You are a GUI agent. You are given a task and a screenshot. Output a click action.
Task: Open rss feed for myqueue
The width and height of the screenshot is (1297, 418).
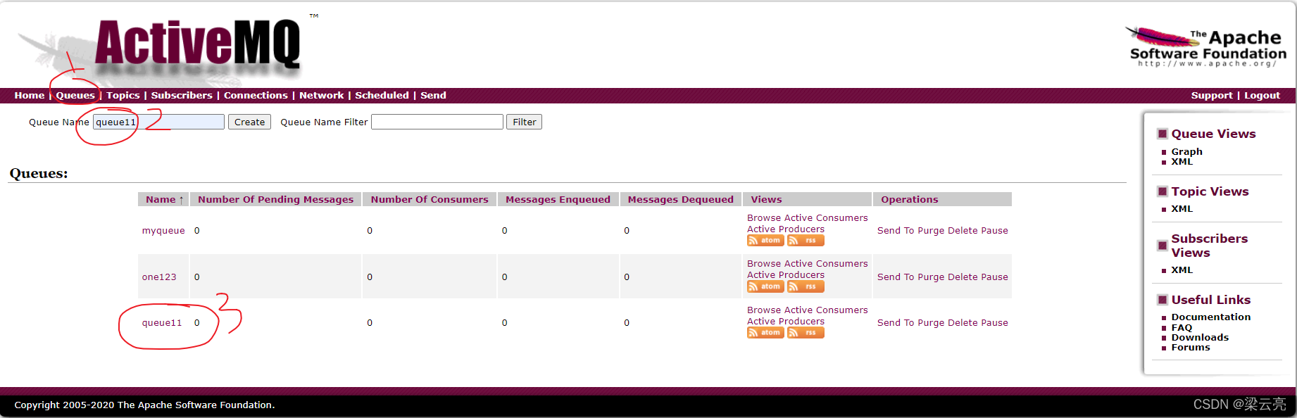[x=806, y=241]
